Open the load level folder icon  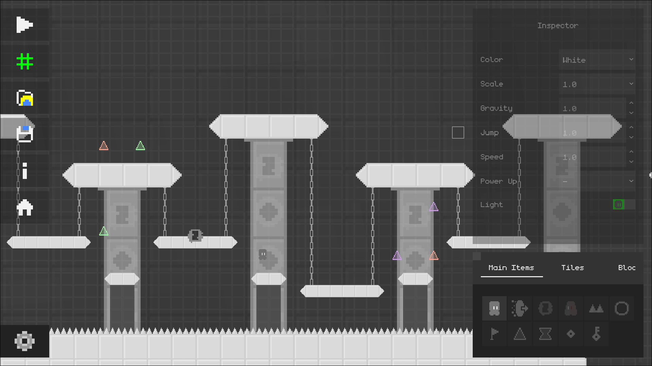[x=25, y=98]
